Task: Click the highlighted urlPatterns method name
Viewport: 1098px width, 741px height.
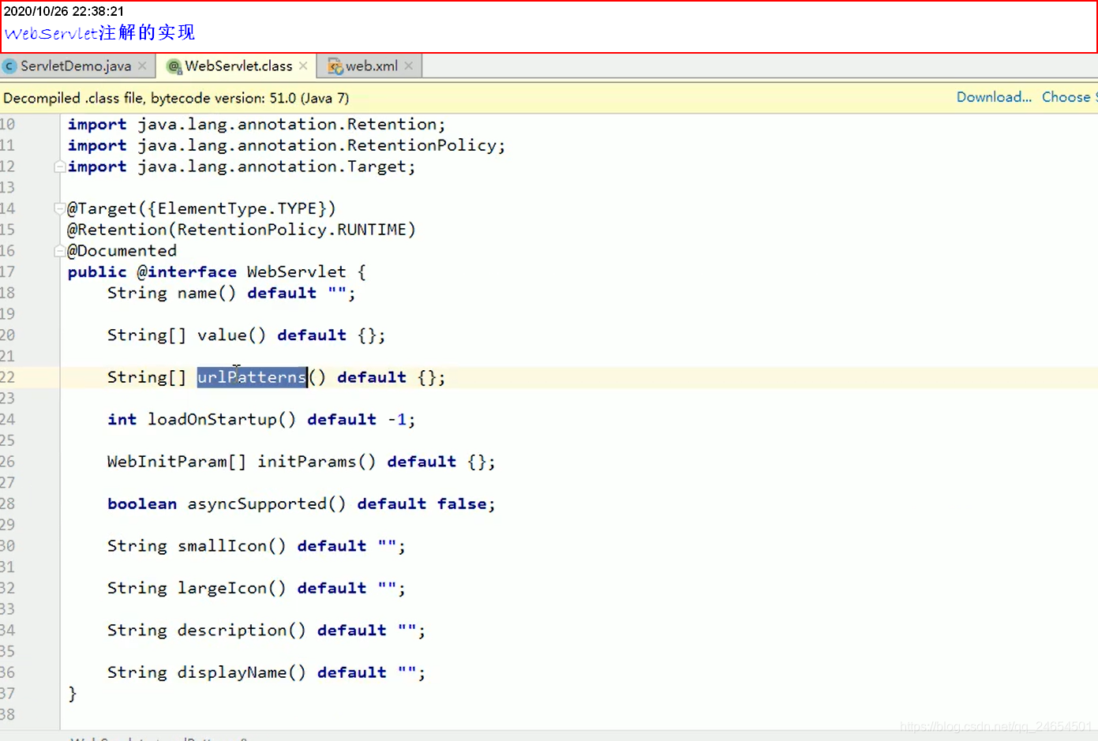Action: coord(252,377)
